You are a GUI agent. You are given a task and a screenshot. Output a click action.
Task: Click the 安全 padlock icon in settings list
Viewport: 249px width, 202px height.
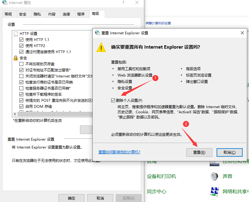(15, 58)
